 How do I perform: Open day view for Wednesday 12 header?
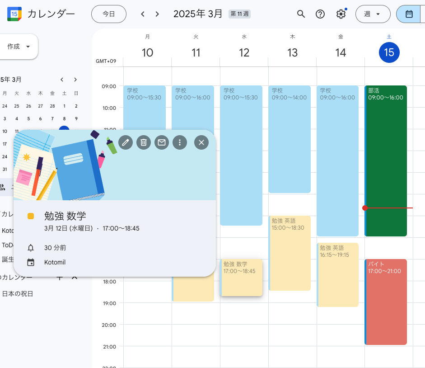coord(244,52)
